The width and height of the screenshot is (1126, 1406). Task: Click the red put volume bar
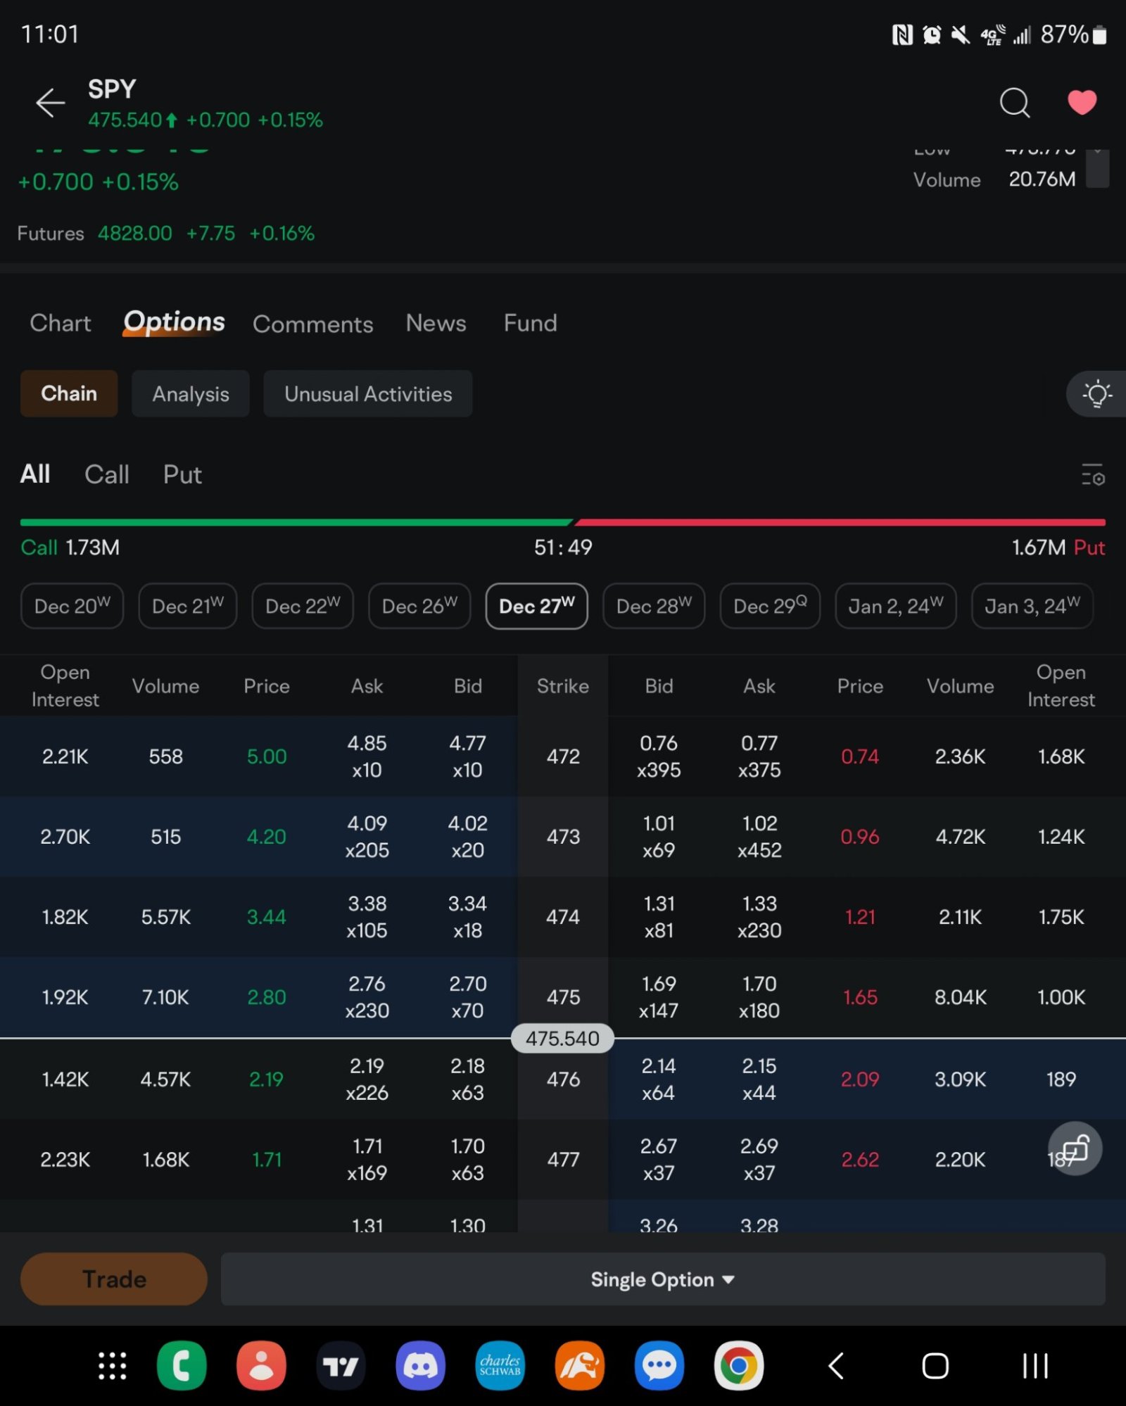(840, 522)
